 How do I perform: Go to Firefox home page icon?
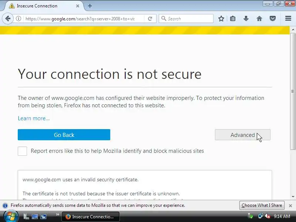tap(259, 18)
